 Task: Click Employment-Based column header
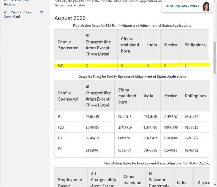pyautogui.click(x=71, y=182)
